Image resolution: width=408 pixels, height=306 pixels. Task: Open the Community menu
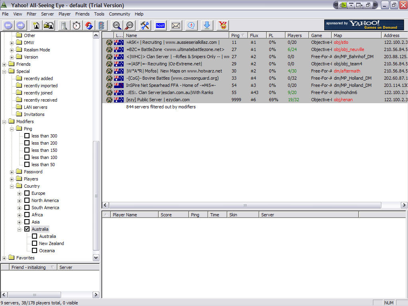(x=119, y=14)
